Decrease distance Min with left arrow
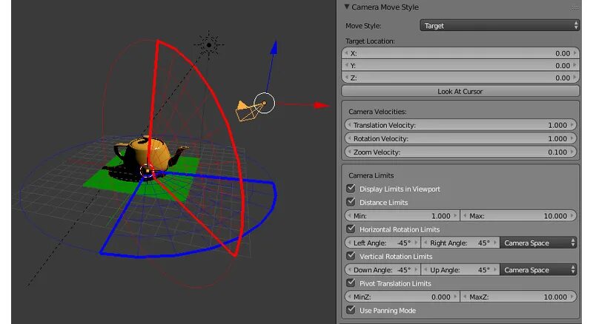This screenshot has width=593, height=324. 349,215
